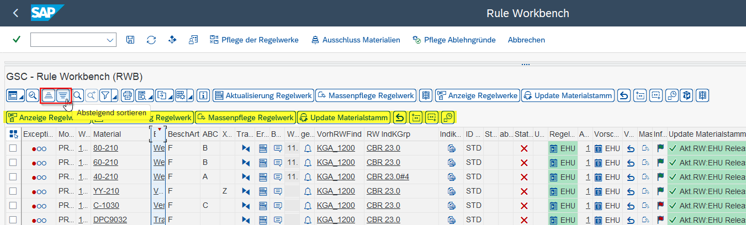Select the row checkbox for material YY-210
This screenshot has height=225, width=746.
tap(13, 191)
